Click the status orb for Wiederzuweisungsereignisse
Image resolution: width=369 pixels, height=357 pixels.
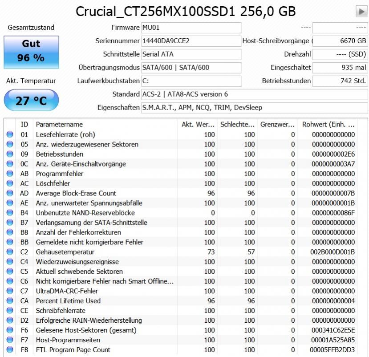10,261
